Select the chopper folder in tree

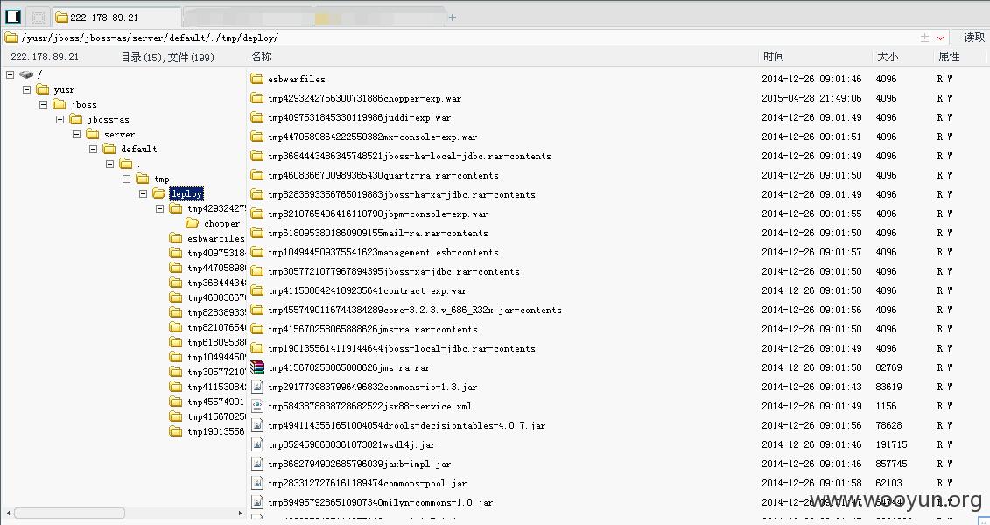pyautogui.click(x=221, y=223)
